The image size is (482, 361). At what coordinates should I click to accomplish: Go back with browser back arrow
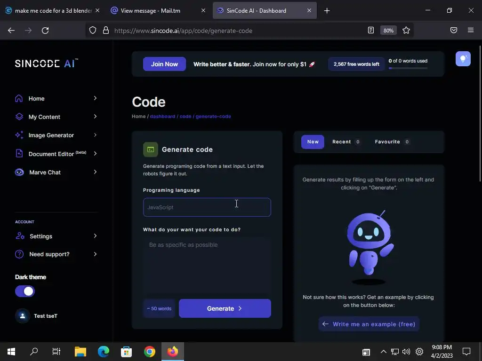[11, 31]
